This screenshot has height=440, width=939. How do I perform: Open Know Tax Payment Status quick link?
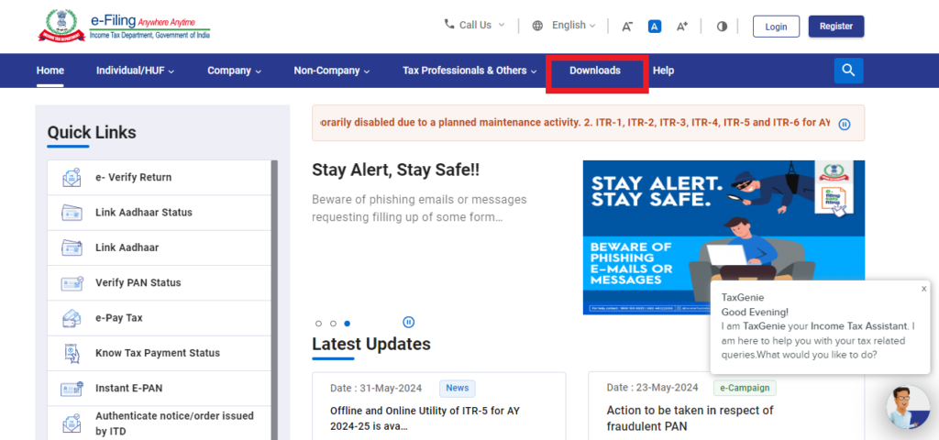click(x=160, y=353)
